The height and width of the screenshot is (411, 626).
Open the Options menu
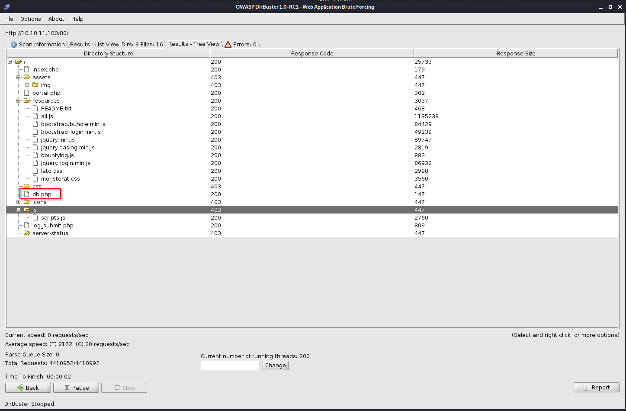click(31, 19)
